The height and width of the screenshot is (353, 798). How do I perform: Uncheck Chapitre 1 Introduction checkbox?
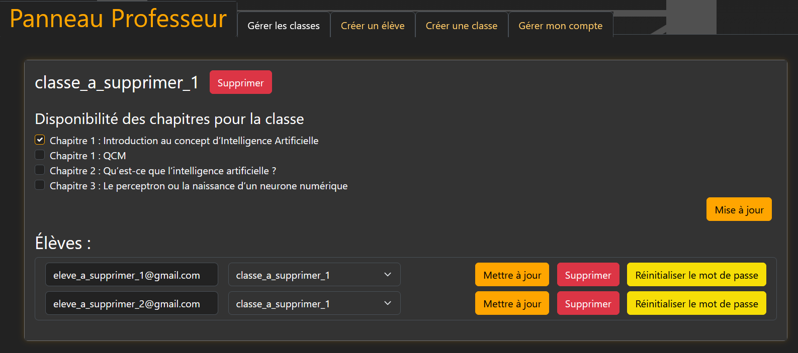(x=40, y=140)
